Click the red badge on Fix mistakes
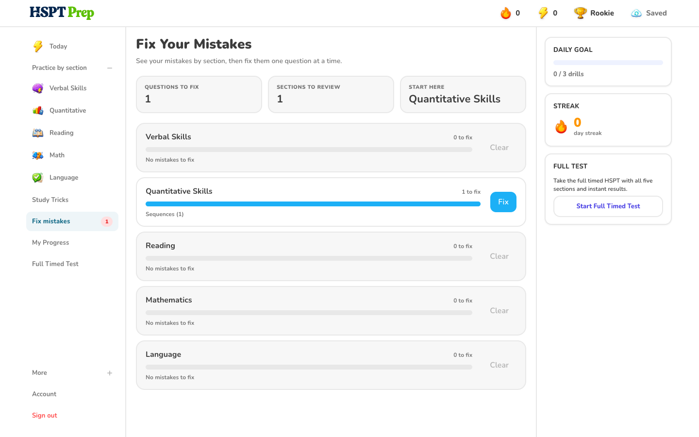Viewport: 699px width, 437px height. coord(107,221)
